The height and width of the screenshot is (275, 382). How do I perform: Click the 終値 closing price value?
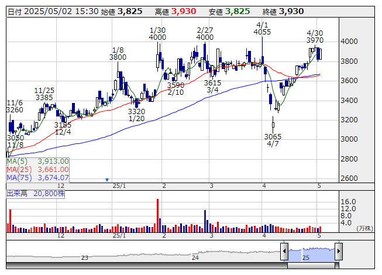[291, 11]
